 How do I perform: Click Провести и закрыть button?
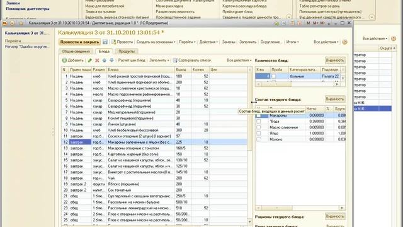coord(79,42)
